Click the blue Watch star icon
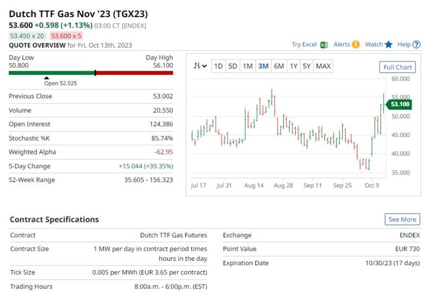426x299 pixels. [388, 44]
